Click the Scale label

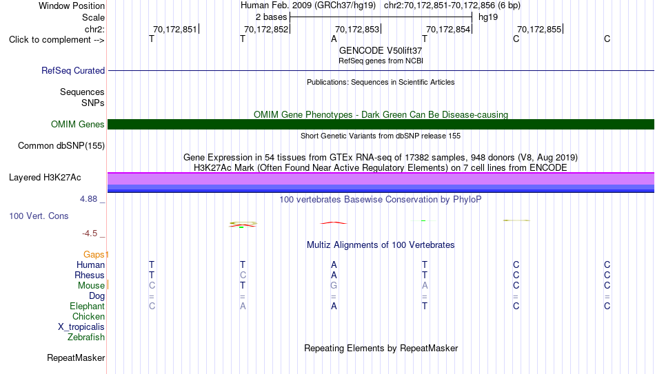coord(93,17)
